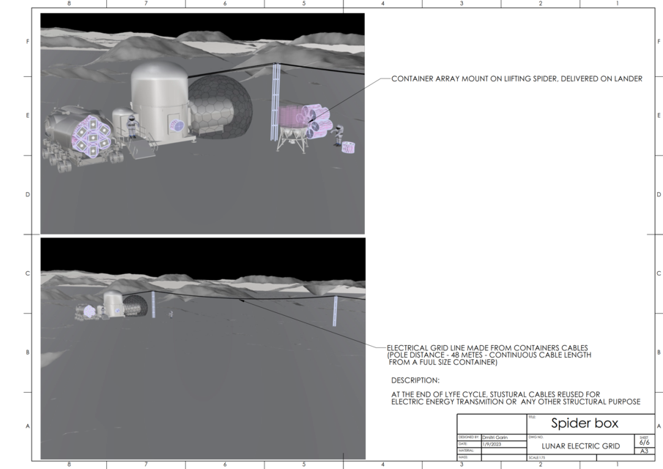Click the DESCRIPTION heading text
663x469 pixels.
[x=415, y=380]
